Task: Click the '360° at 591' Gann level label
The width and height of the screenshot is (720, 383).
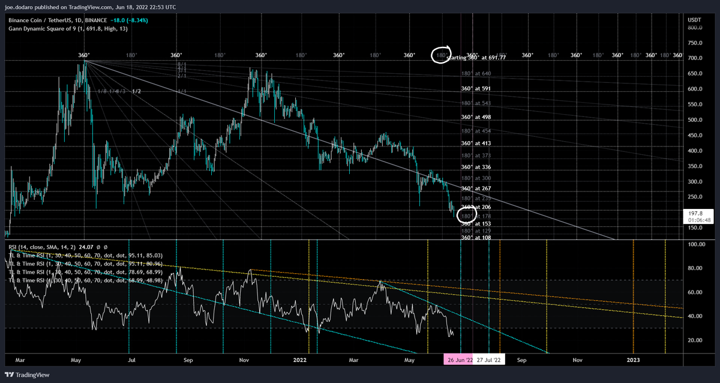Action: point(476,88)
